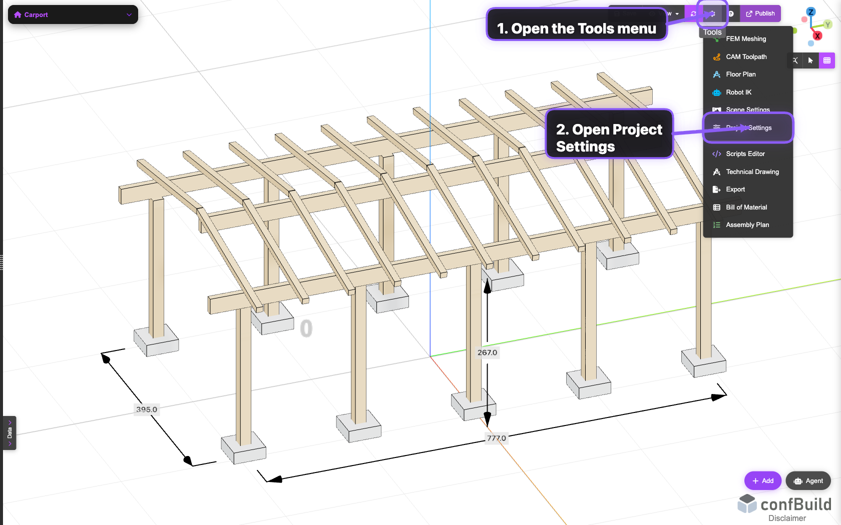Image resolution: width=841 pixels, height=525 pixels.
Task: Open the Disclaimer link
Action: (x=787, y=518)
